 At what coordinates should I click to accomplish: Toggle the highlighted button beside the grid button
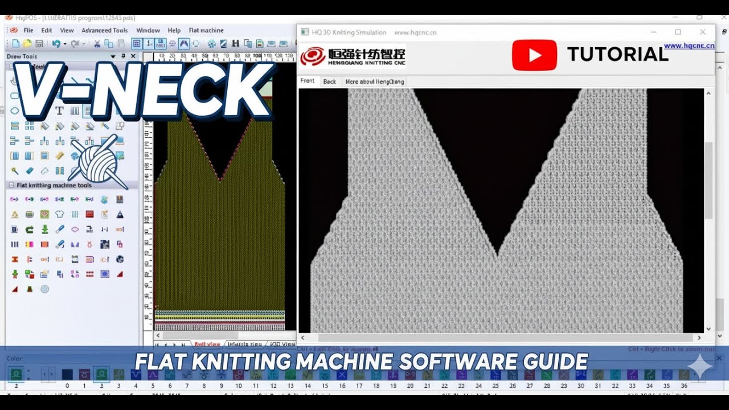coord(149,44)
